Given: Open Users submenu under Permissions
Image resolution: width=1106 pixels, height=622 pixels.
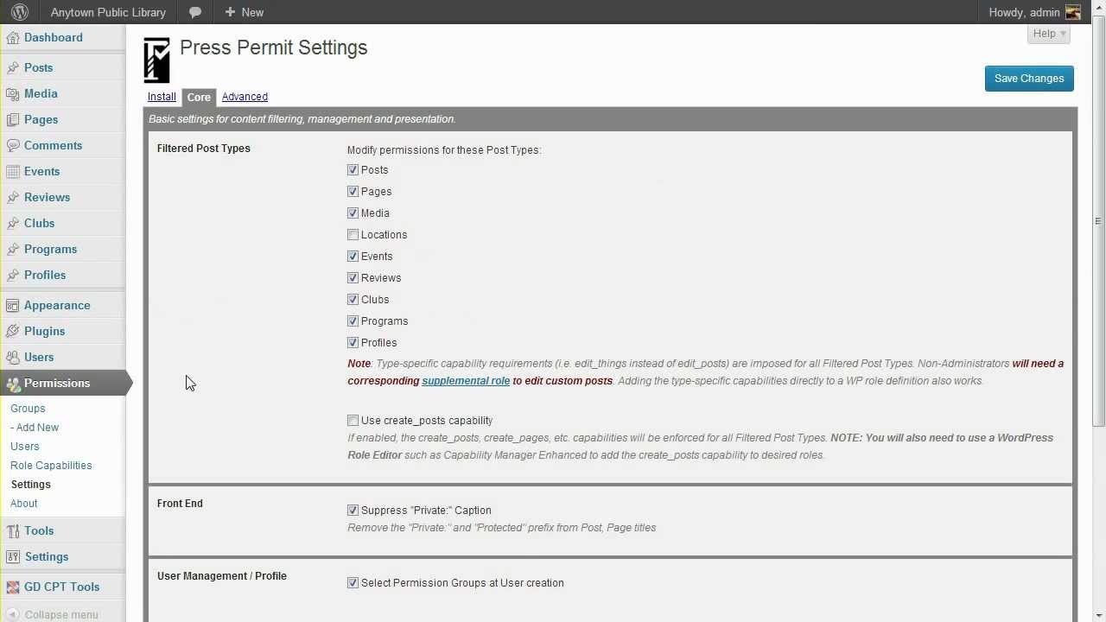Looking at the screenshot, I should [x=25, y=447].
